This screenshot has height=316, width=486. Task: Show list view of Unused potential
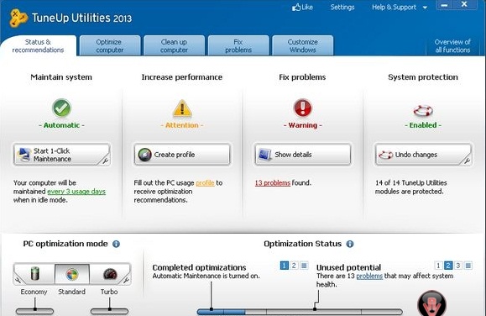tap(468, 266)
